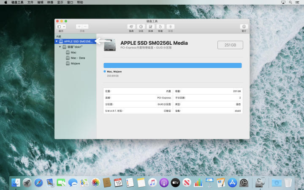
Task: Open the 帮助 menu
Action: 80,3
